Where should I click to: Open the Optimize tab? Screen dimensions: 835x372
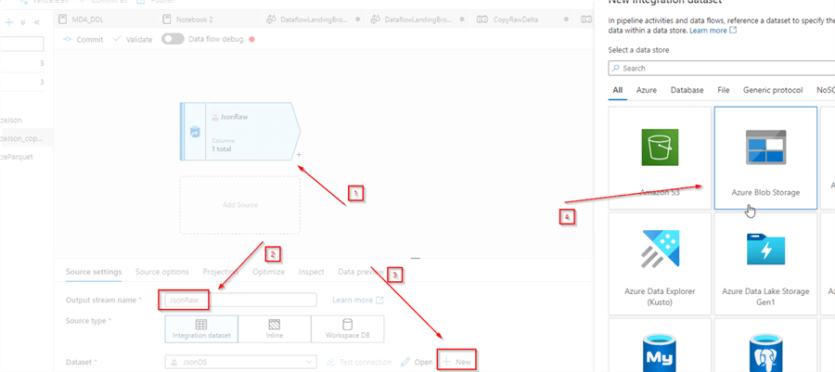point(268,272)
